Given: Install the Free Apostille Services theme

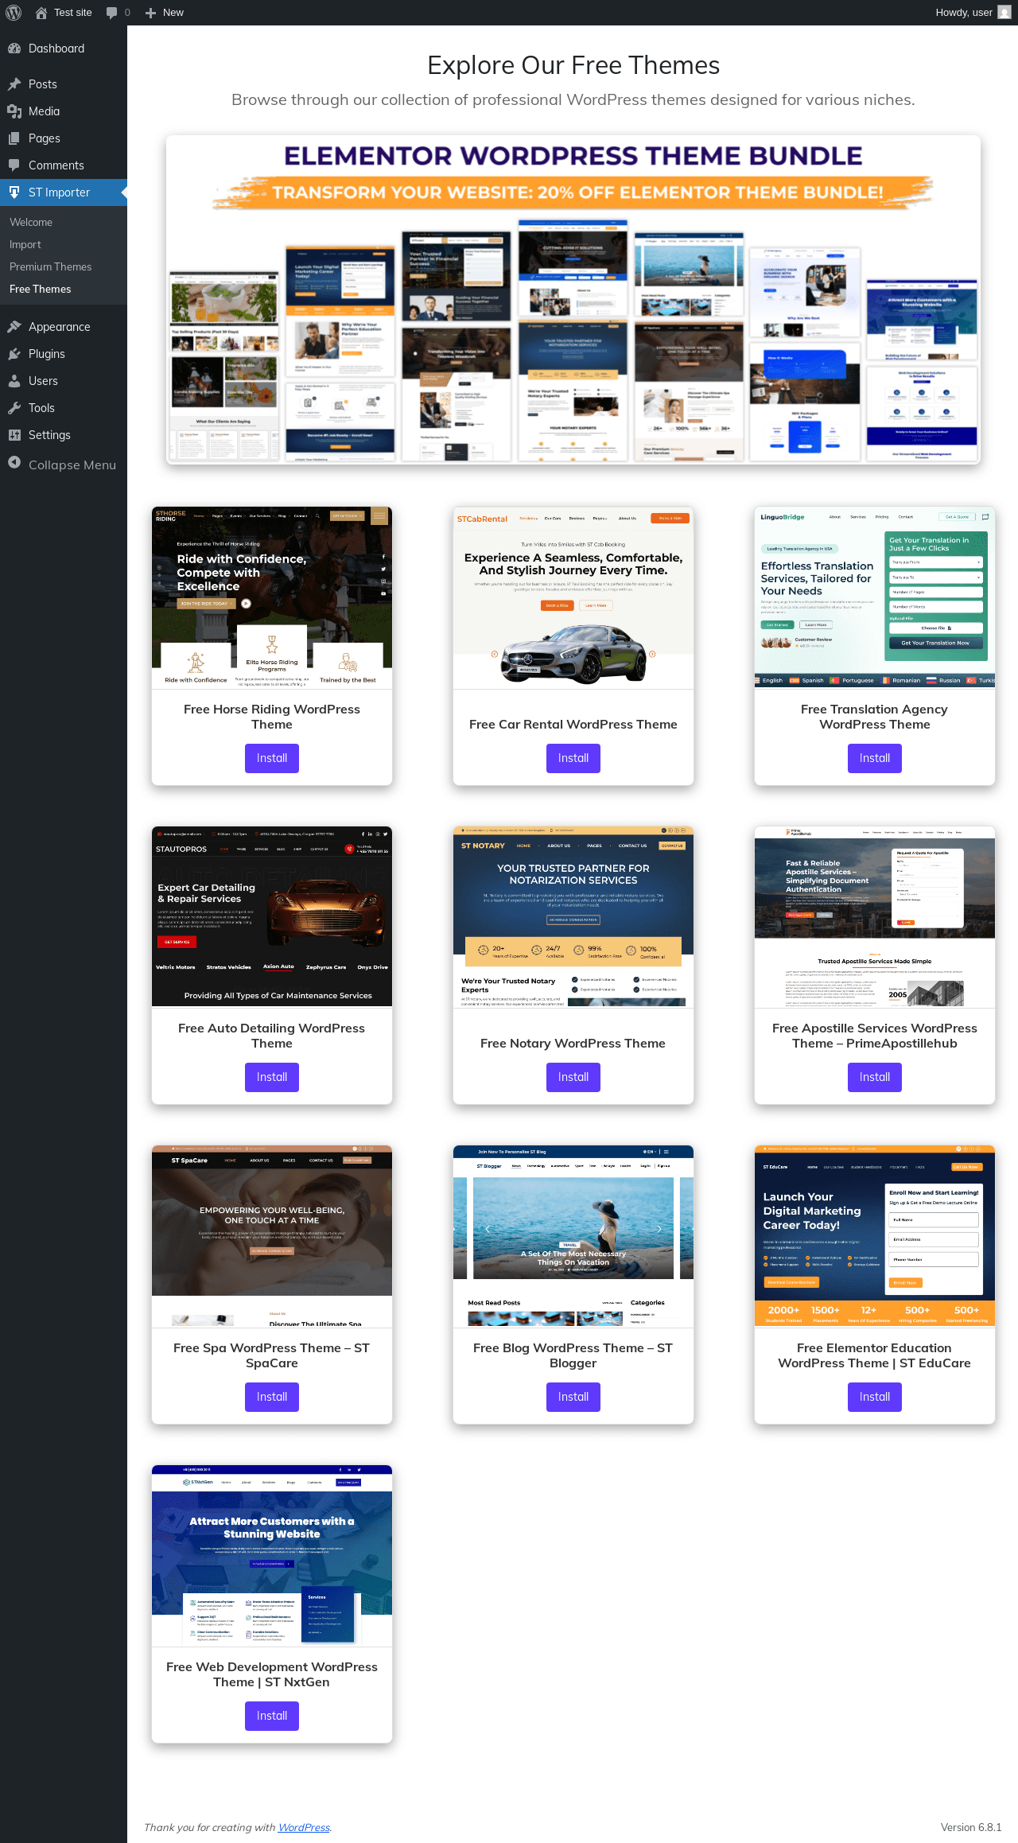Looking at the screenshot, I should [875, 1077].
